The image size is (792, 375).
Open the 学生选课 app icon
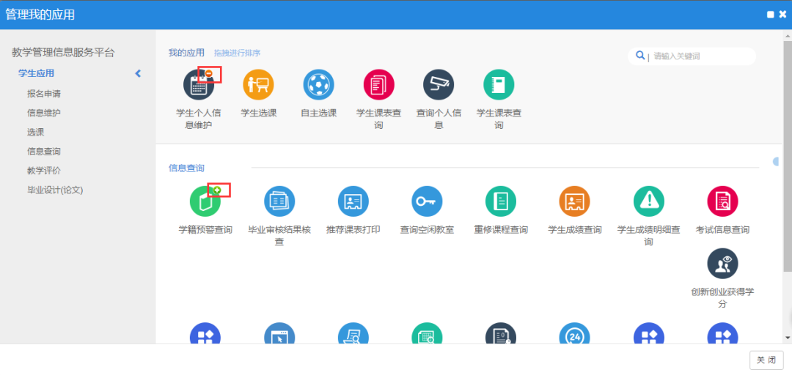coord(258,85)
